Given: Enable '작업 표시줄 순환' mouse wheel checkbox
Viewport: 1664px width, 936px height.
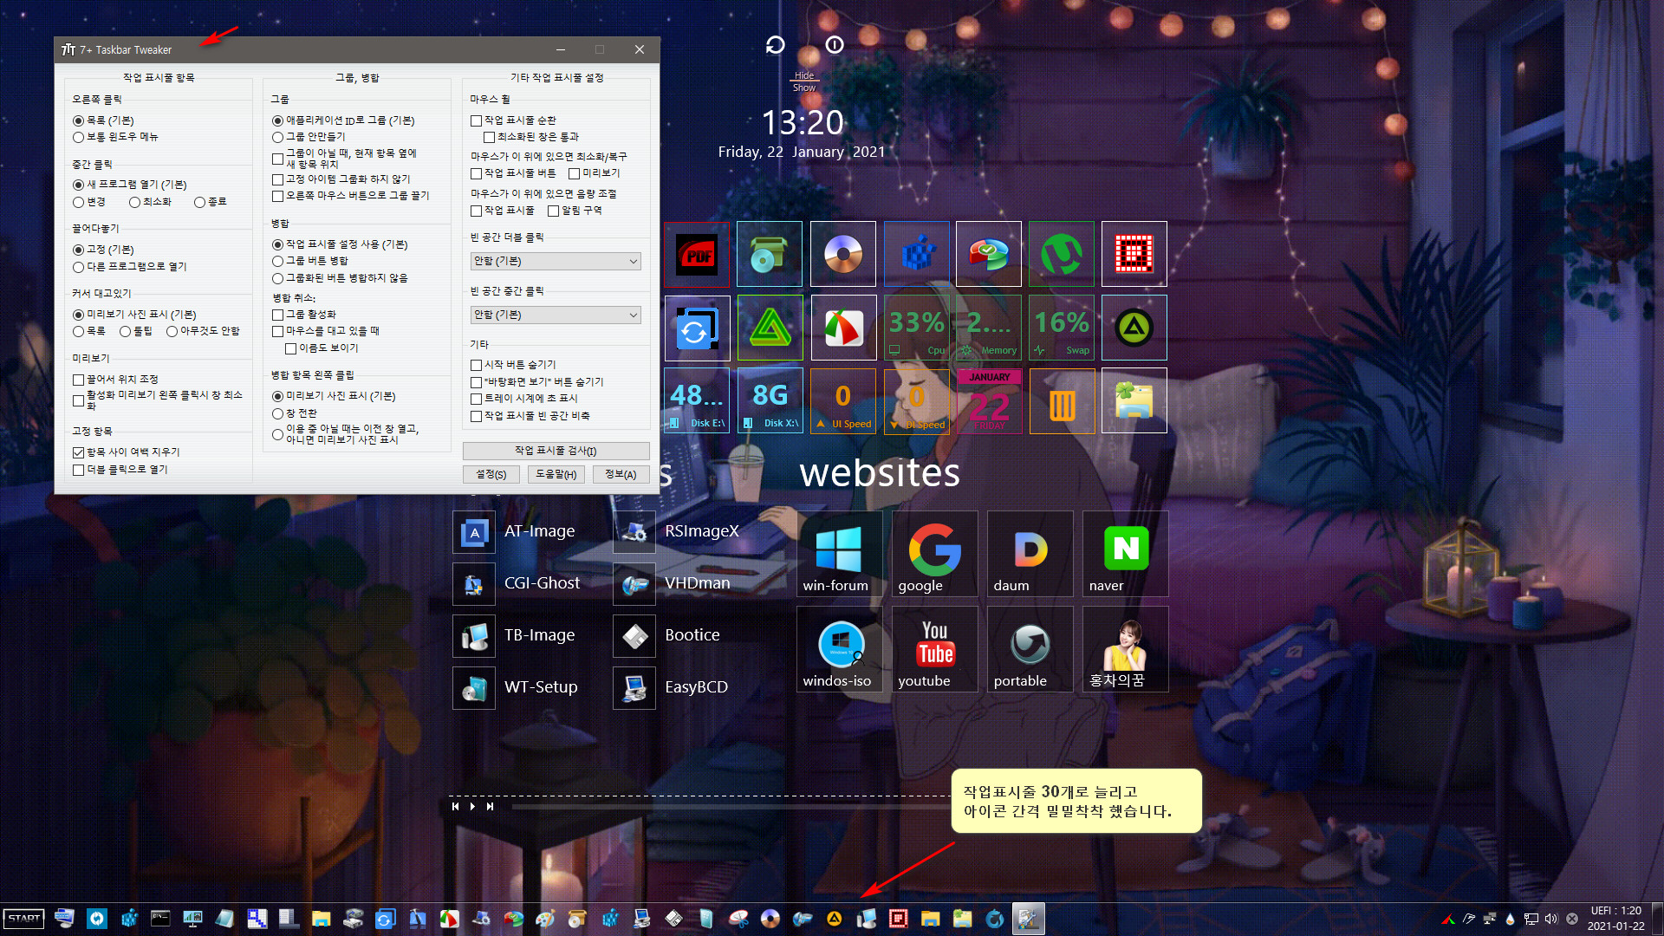Looking at the screenshot, I should click(x=514, y=120).
